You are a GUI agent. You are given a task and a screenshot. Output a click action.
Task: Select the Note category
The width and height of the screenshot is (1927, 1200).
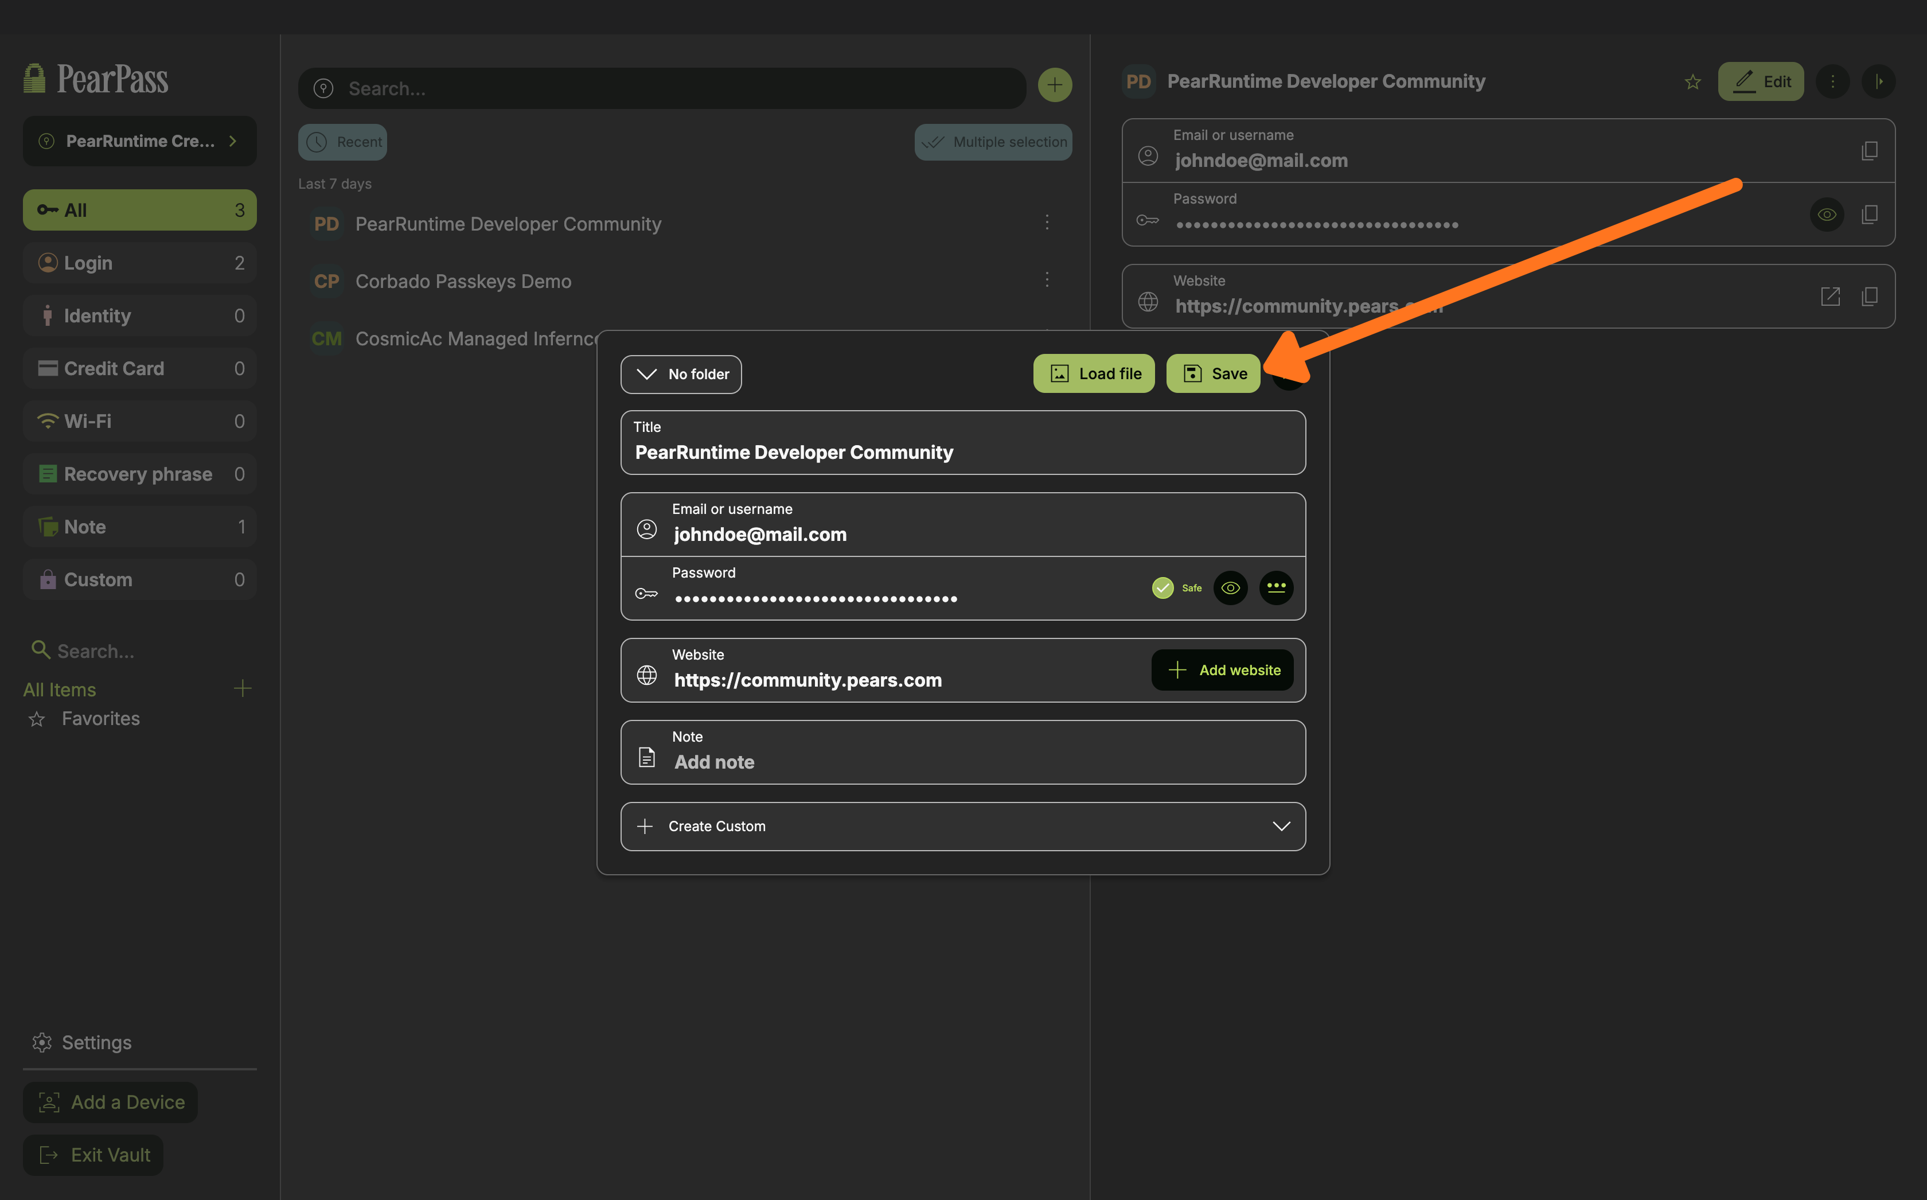pyautogui.click(x=139, y=527)
